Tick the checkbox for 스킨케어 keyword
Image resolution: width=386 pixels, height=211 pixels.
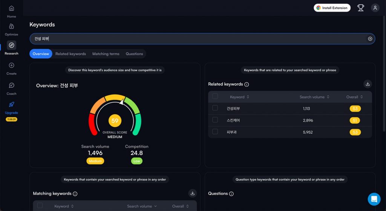[x=215, y=120]
